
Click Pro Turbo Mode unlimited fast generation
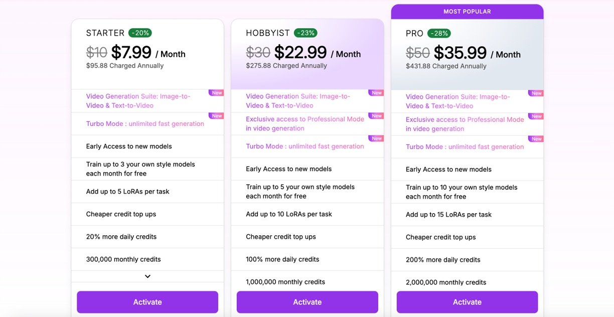[x=465, y=147]
